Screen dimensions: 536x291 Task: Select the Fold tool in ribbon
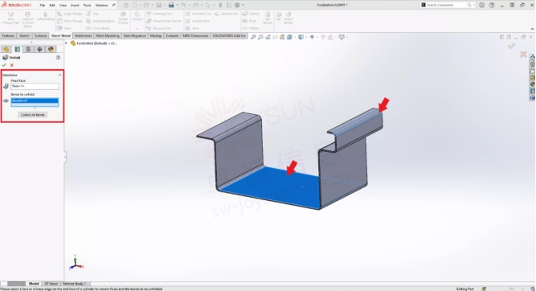pyautogui.click(x=249, y=21)
